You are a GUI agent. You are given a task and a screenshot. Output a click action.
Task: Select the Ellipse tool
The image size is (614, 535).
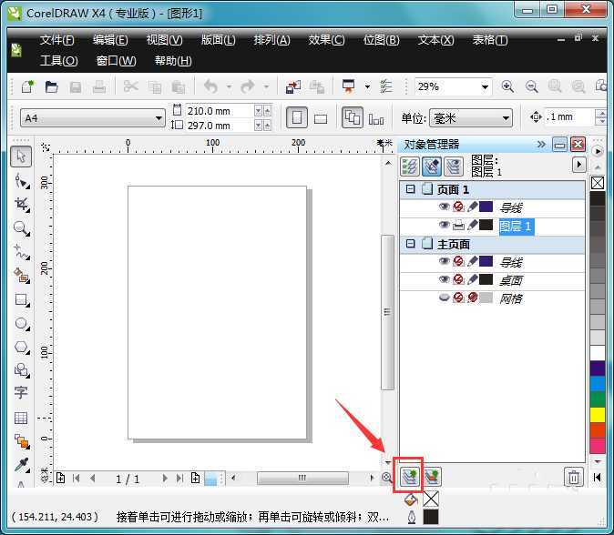pos(21,323)
